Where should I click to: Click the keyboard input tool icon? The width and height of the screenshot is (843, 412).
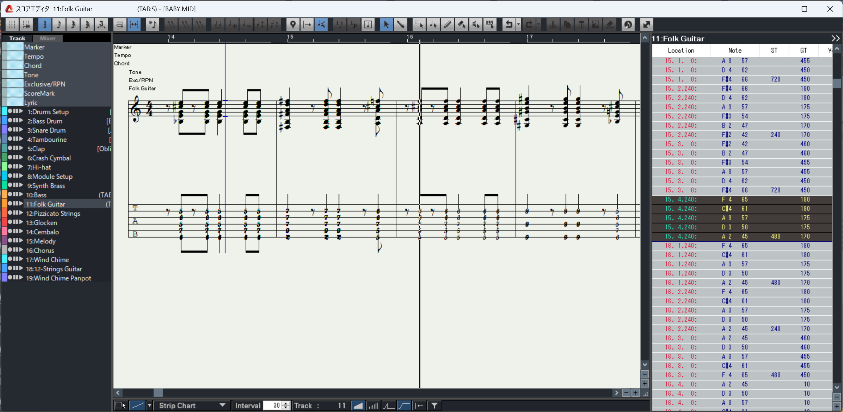(490, 25)
